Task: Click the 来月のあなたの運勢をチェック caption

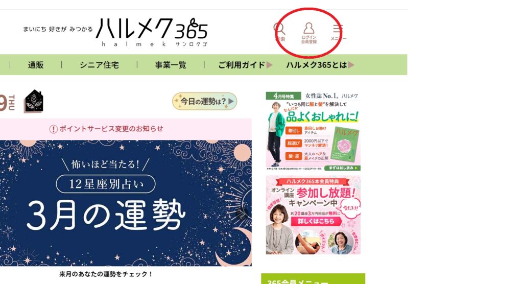Action: [x=106, y=274]
